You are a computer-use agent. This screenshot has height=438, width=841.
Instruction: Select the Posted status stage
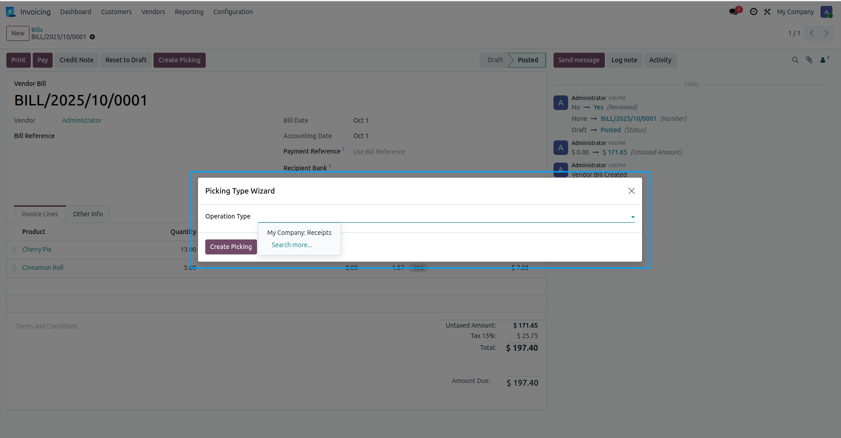tap(528, 60)
